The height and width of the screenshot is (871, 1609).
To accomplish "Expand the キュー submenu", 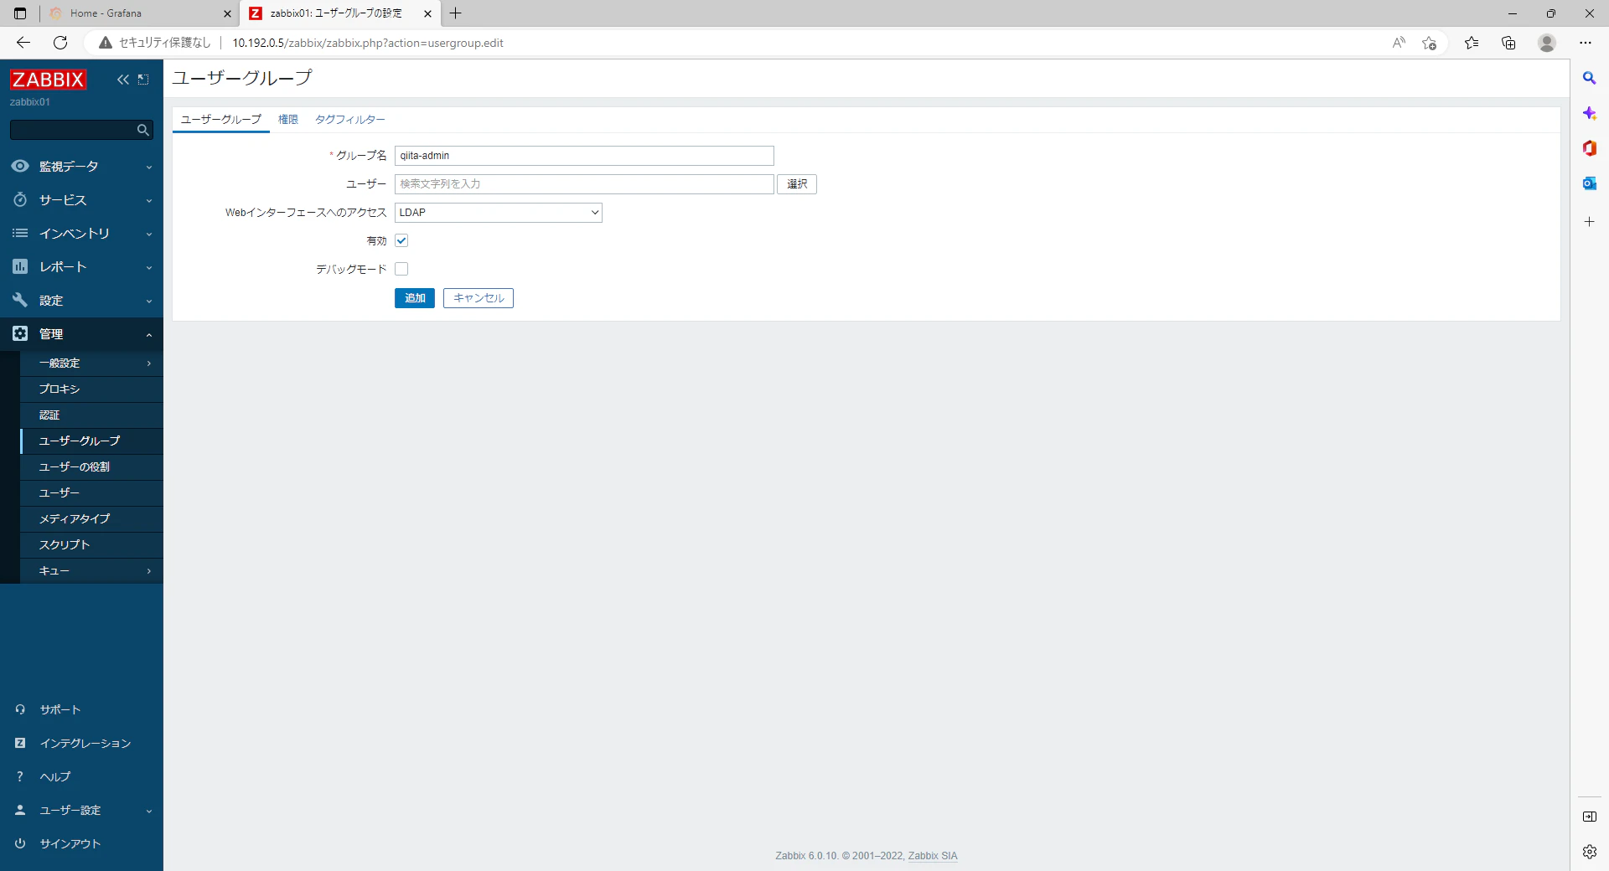I will (149, 571).
